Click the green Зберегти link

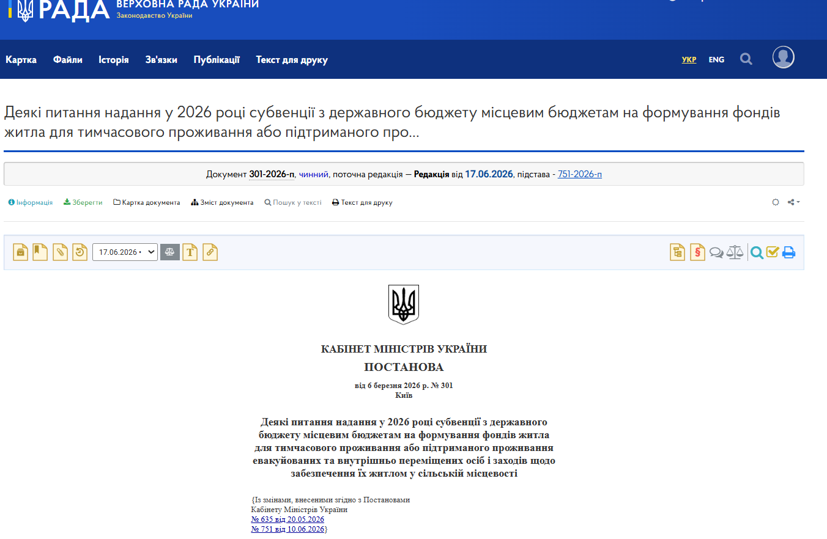(83, 202)
